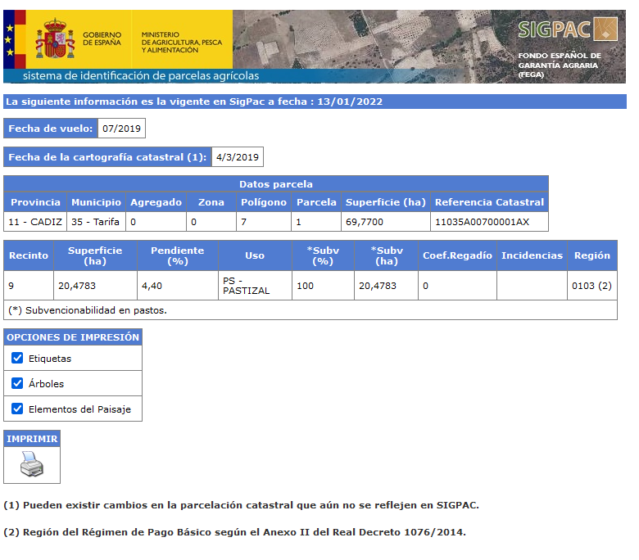Click the Datos parcela table header
The width and height of the screenshot is (639, 560).
click(276, 184)
